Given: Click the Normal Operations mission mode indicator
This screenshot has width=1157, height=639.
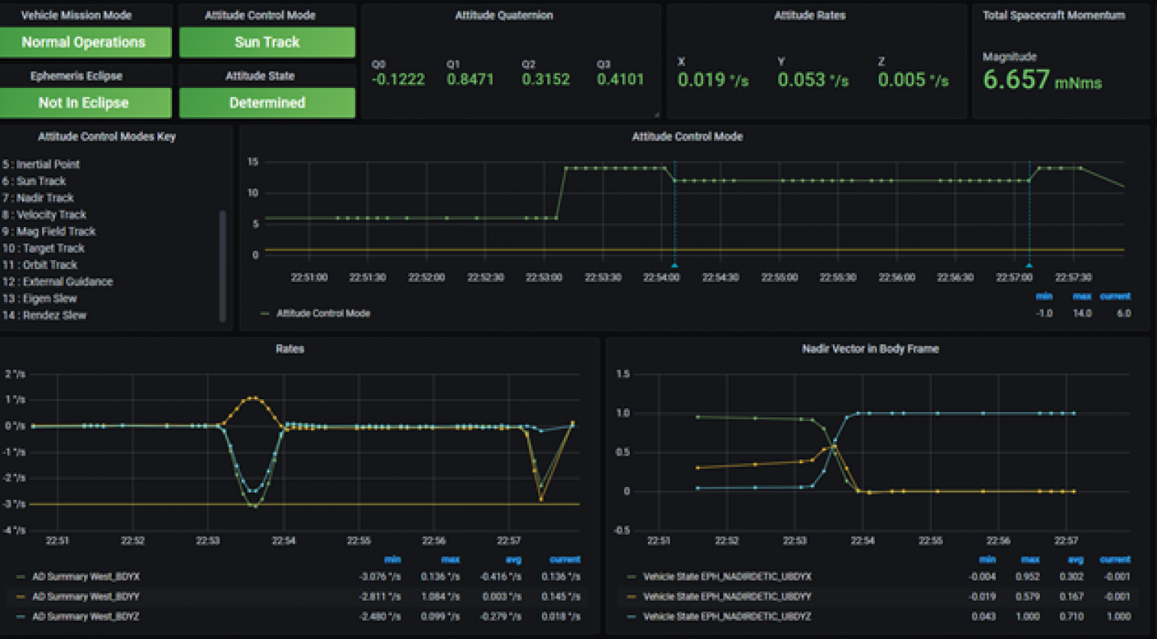Looking at the screenshot, I should [85, 42].
